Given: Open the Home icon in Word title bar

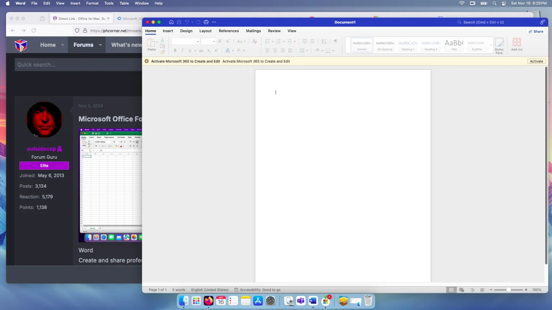Looking at the screenshot, I should 171,22.
